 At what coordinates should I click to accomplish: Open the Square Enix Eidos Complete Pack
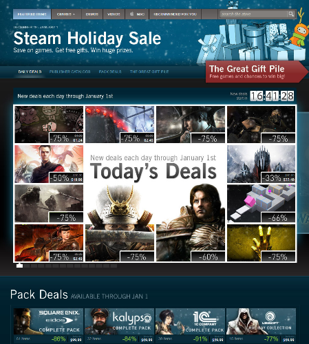coord(48,325)
